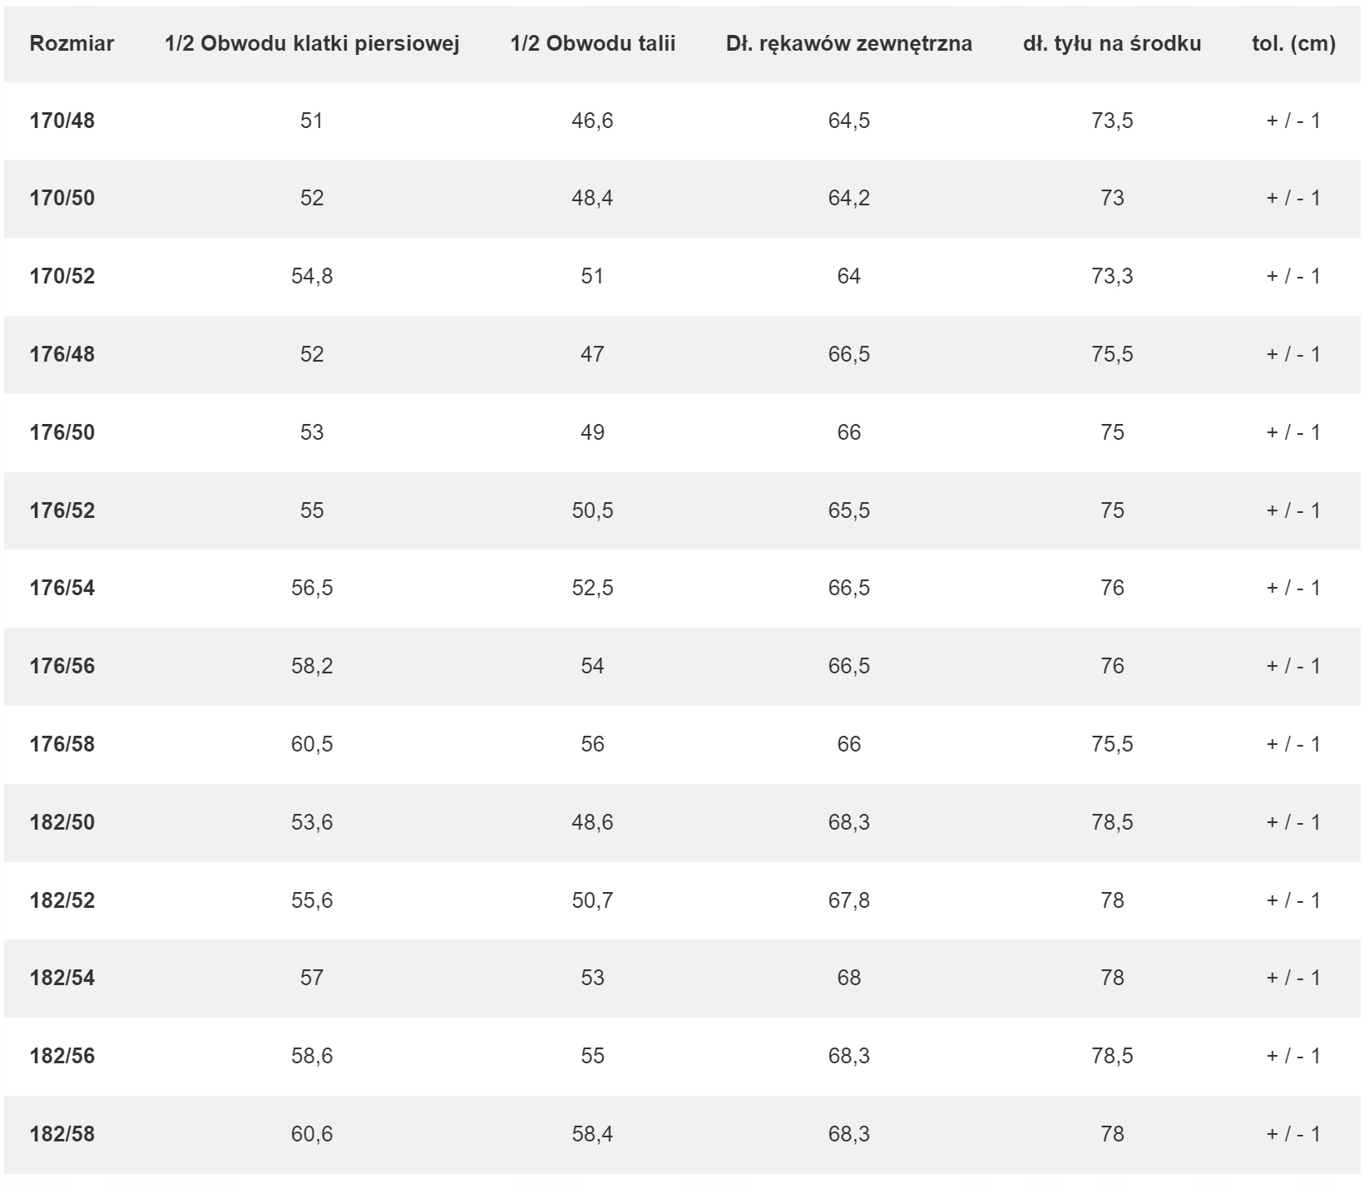Click chest value 58,2 for size 176/56
Screen dimensions: 1369x1188
pos(312,666)
